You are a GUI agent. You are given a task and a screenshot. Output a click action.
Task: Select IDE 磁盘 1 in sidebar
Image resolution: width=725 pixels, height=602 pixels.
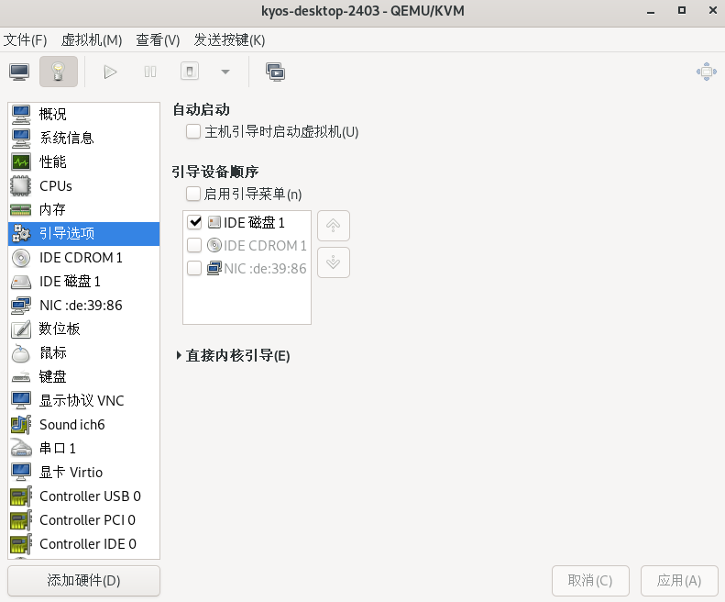[x=84, y=281]
